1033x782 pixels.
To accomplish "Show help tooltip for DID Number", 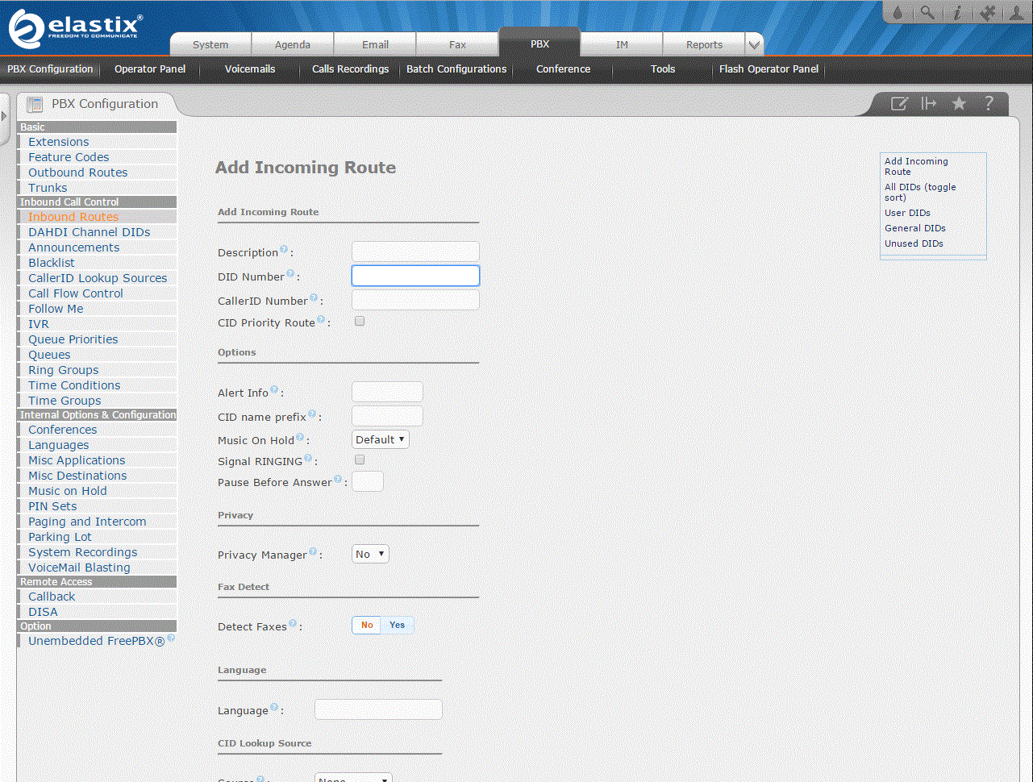I will click(x=290, y=274).
